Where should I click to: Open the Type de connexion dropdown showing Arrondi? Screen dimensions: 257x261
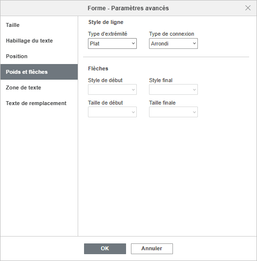click(173, 43)
